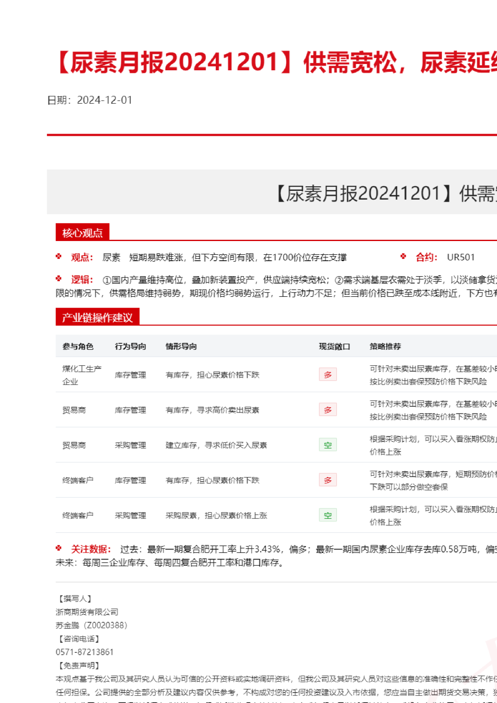Viewport: 497px width, 703px height.
Task: Click the 行为导向 column header
Action: tap(131, 346)
